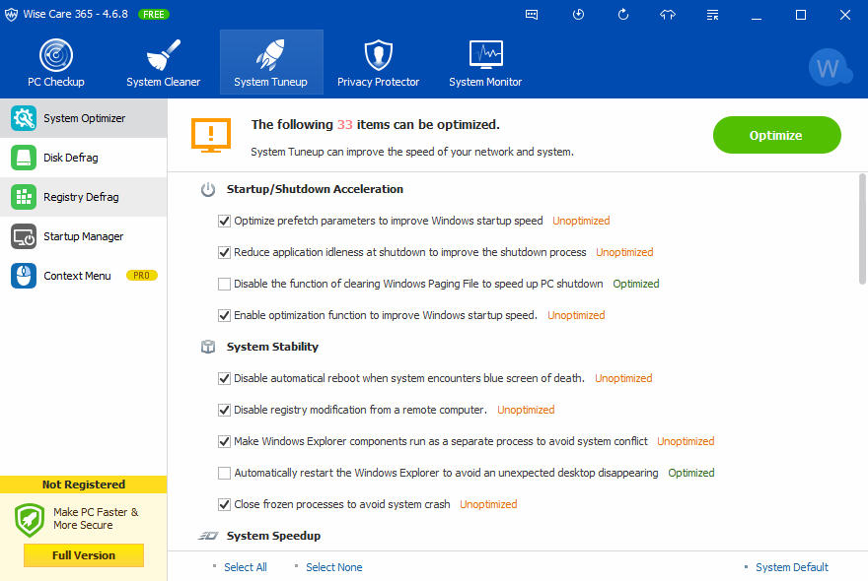
Task: Click Select All link
Action: (x=246, y=567)
